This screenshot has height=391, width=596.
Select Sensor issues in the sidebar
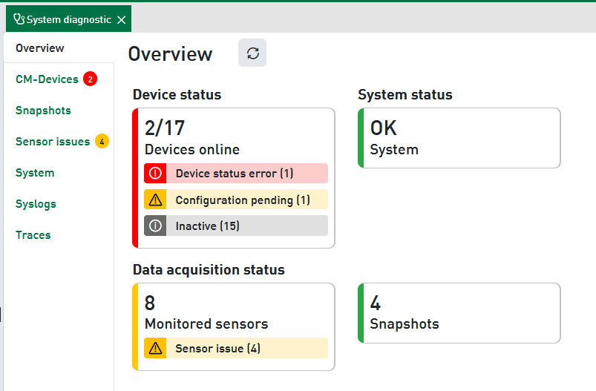(53, 142)
